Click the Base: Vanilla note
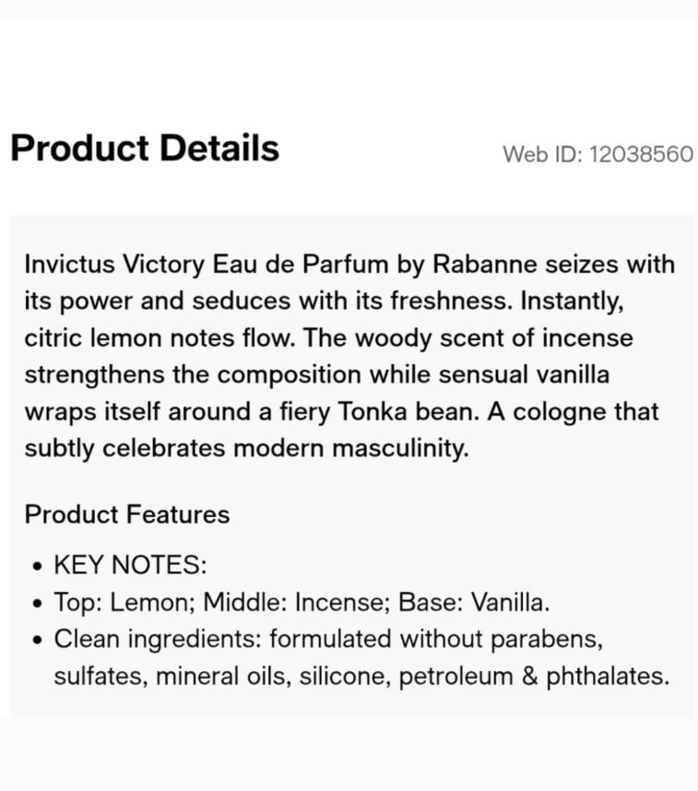 tap(473, 602)
